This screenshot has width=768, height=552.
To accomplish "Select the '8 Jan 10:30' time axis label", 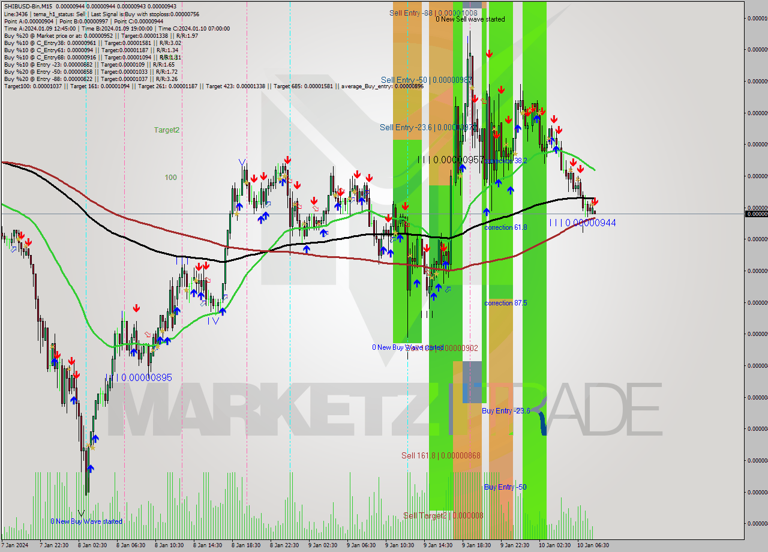I will click(x=169, y=545).
